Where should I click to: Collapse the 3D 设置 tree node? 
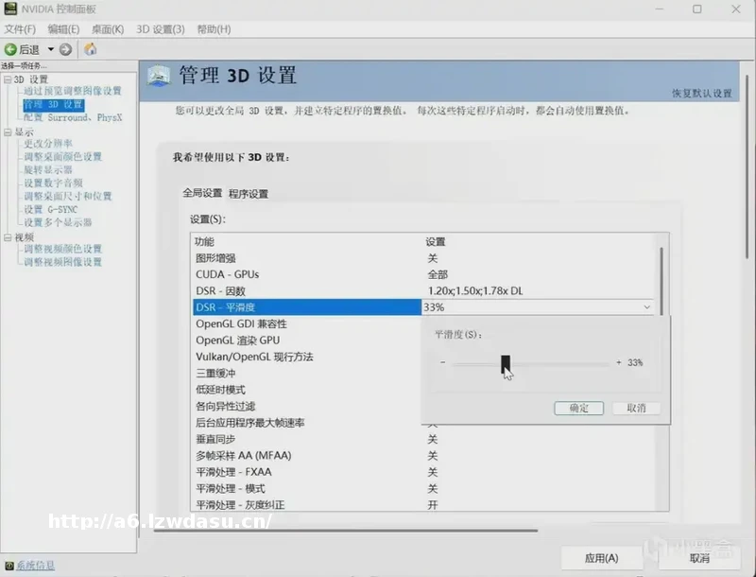click(x=7, y=79)
